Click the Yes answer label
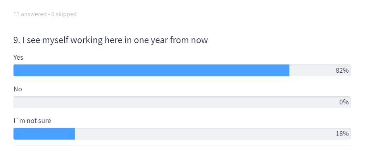This screenshot has height=155, width=365. coord(18,57)
